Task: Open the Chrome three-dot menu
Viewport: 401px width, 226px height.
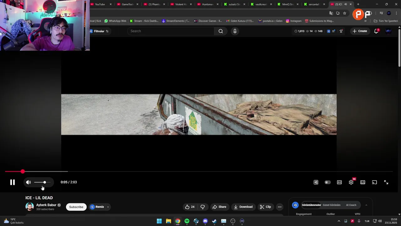Action: point(396,13)
